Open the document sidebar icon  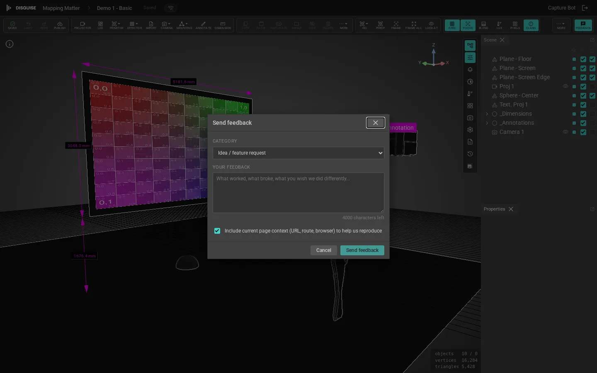point(470,142)
